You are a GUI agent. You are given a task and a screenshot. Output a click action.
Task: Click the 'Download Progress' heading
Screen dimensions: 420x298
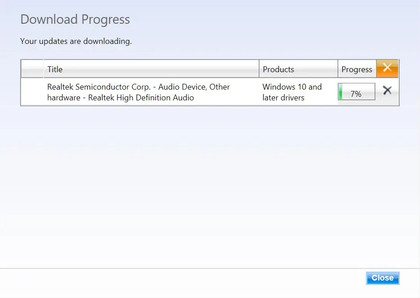75,20
